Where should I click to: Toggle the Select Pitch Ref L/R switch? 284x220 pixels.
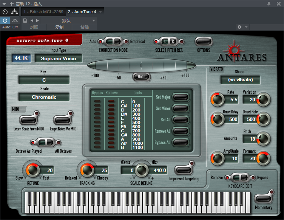point(168,42)
